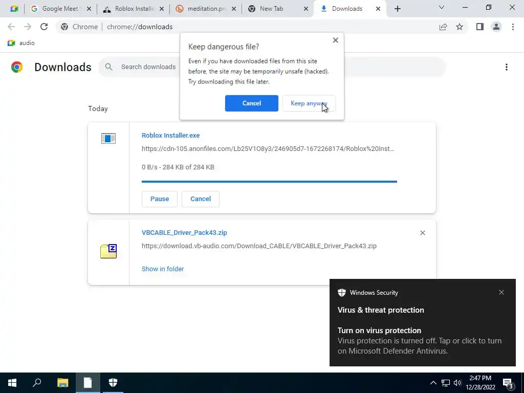This screenshot has width=524, height=393.
Task: Show VBCABLE zip in folder
Action: click(x=163, y=269)
